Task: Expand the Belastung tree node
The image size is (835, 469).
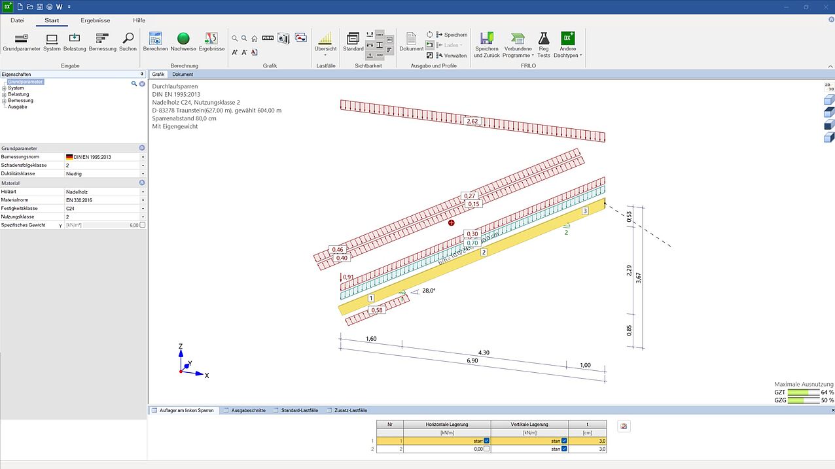Action: coord(4,95)
